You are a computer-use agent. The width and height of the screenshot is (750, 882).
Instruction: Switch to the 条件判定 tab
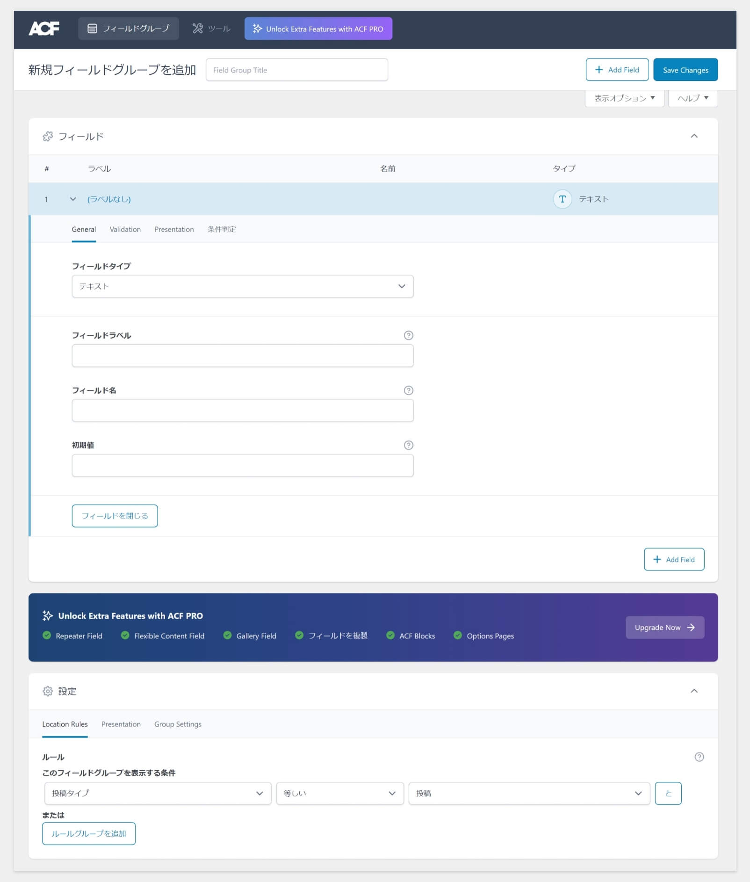pyautogui.click(x=222, y=229)
